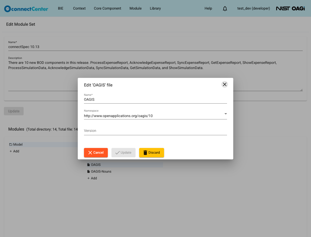
Task: Click the OAGIS-Nouns file icon
Action: tap(89, 171)
